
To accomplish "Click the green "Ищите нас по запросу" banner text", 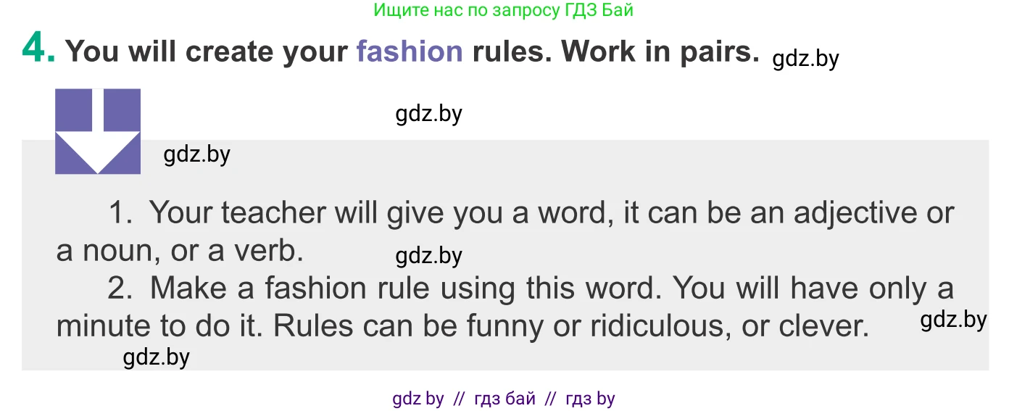I will pos(503,10).
